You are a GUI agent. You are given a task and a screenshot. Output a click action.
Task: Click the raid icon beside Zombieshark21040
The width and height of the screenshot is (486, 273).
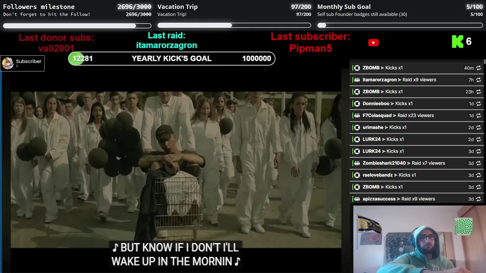pyautogui.click(x=357, y=163)
